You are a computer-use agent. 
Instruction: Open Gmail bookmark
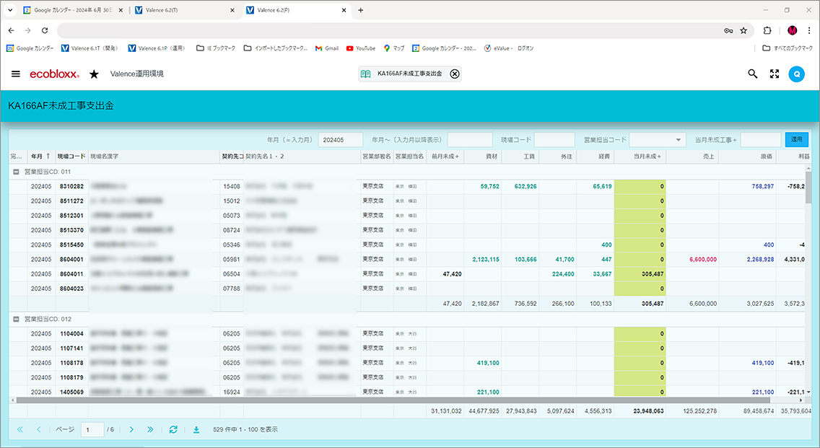(327, 48)
